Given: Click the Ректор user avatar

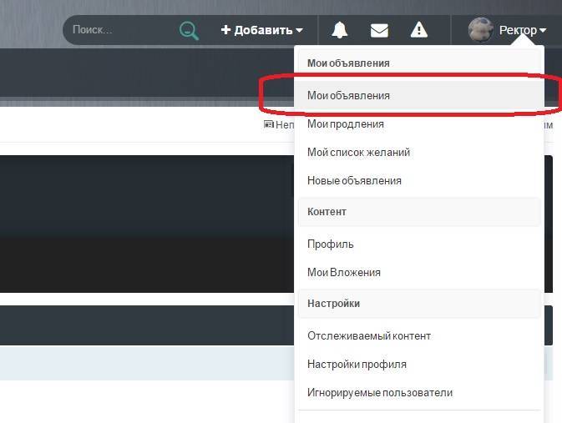Looking at the screenshot, I should [480, 30].
